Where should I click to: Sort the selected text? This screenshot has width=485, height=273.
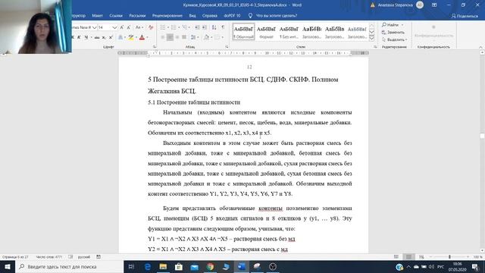pyautogui.click(x=214, y=27)
